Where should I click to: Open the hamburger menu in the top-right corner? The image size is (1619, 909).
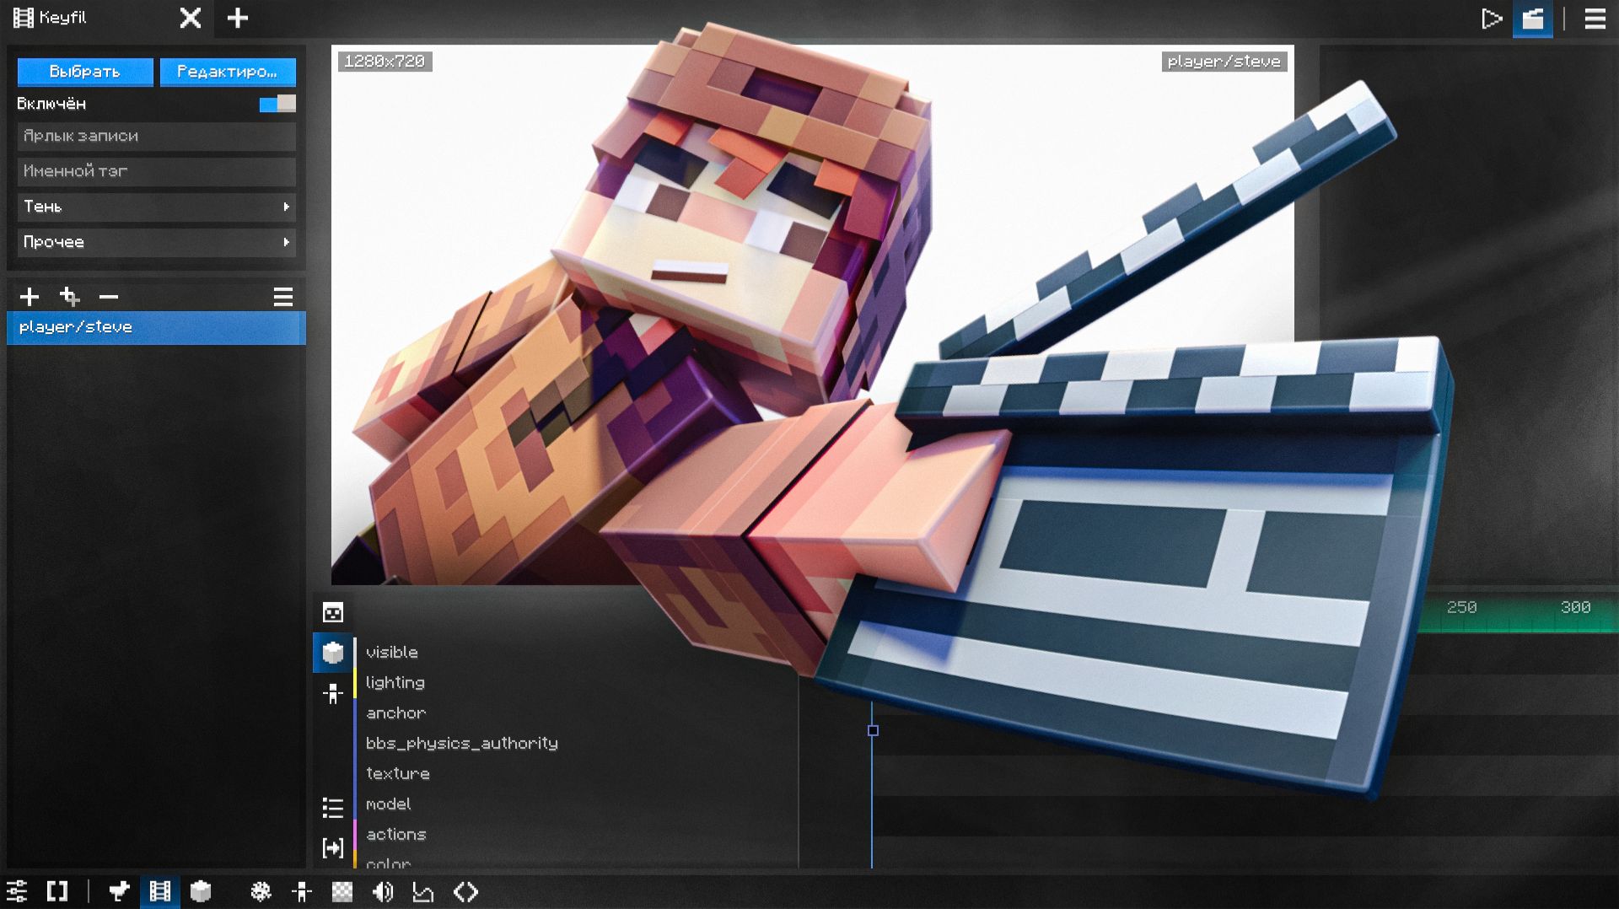1595,19
